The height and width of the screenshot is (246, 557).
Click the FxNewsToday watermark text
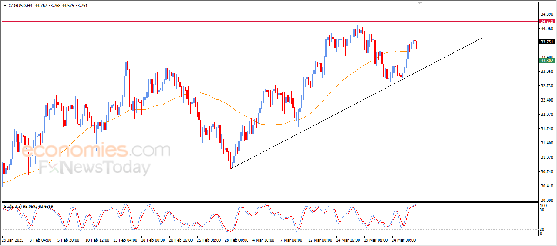[94, 167]
